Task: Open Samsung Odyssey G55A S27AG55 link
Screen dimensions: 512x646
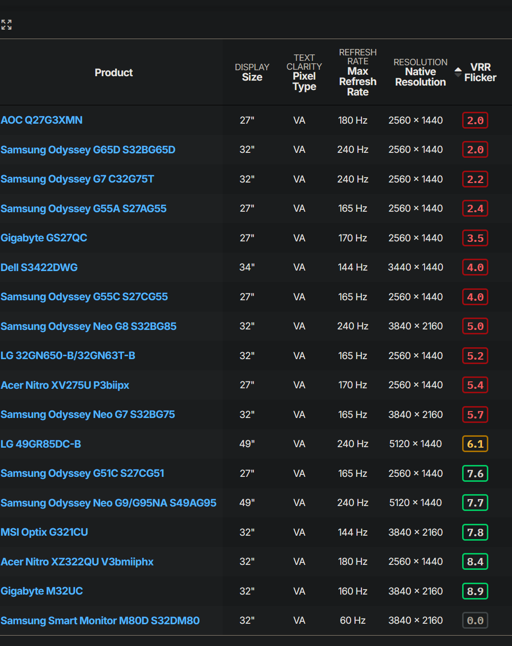Action: 83,209
